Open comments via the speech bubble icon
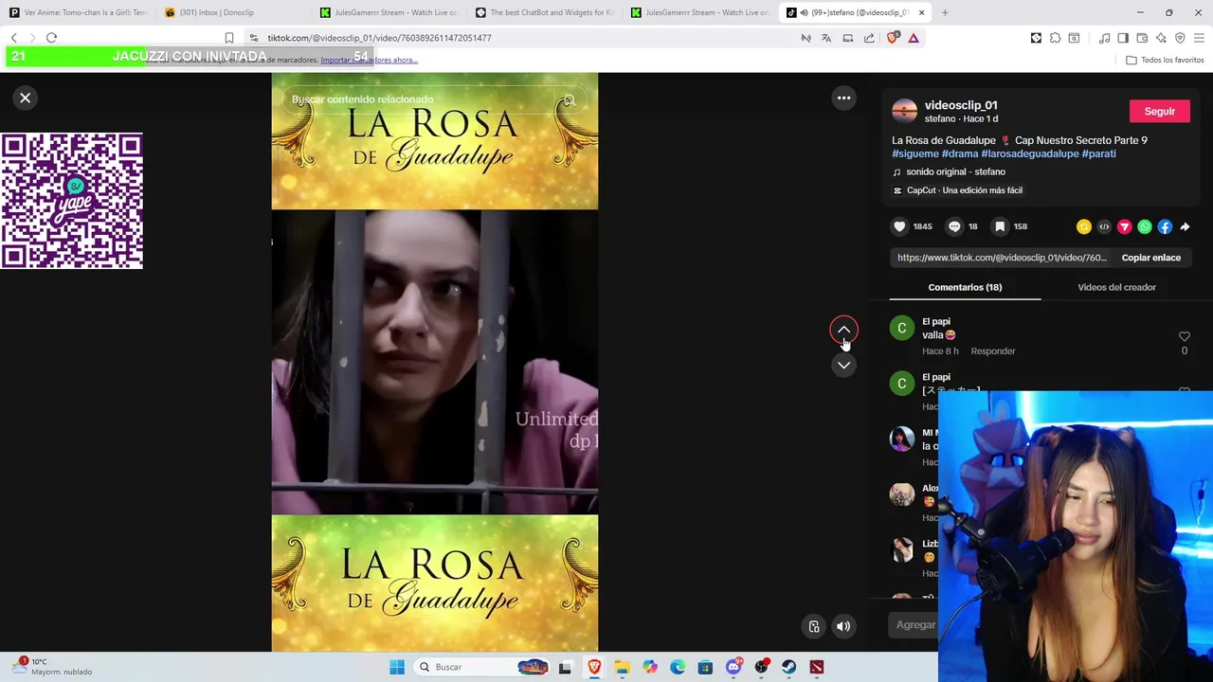1213x682 pixels. pos(954,226)
